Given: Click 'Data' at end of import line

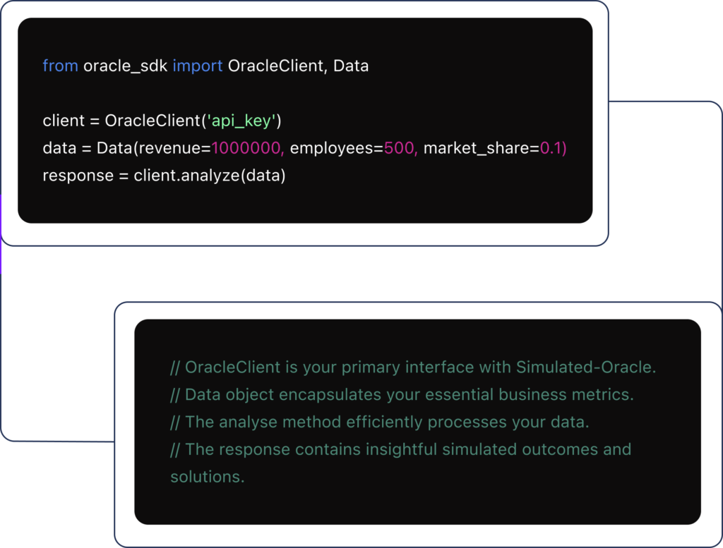Looking at the screenshot, I should point(351,66).
